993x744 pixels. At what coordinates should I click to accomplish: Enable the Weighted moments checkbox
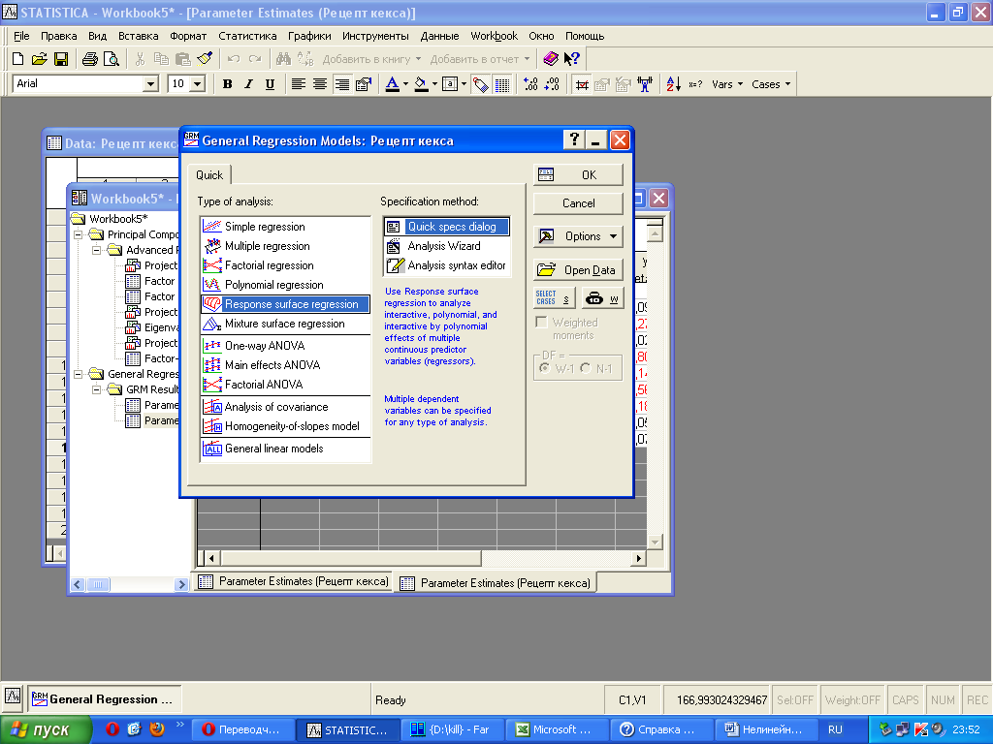click(541, 322)
